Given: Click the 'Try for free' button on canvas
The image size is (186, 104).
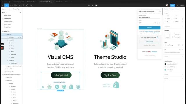Looking at the screenshot, I should pos(110,75).
